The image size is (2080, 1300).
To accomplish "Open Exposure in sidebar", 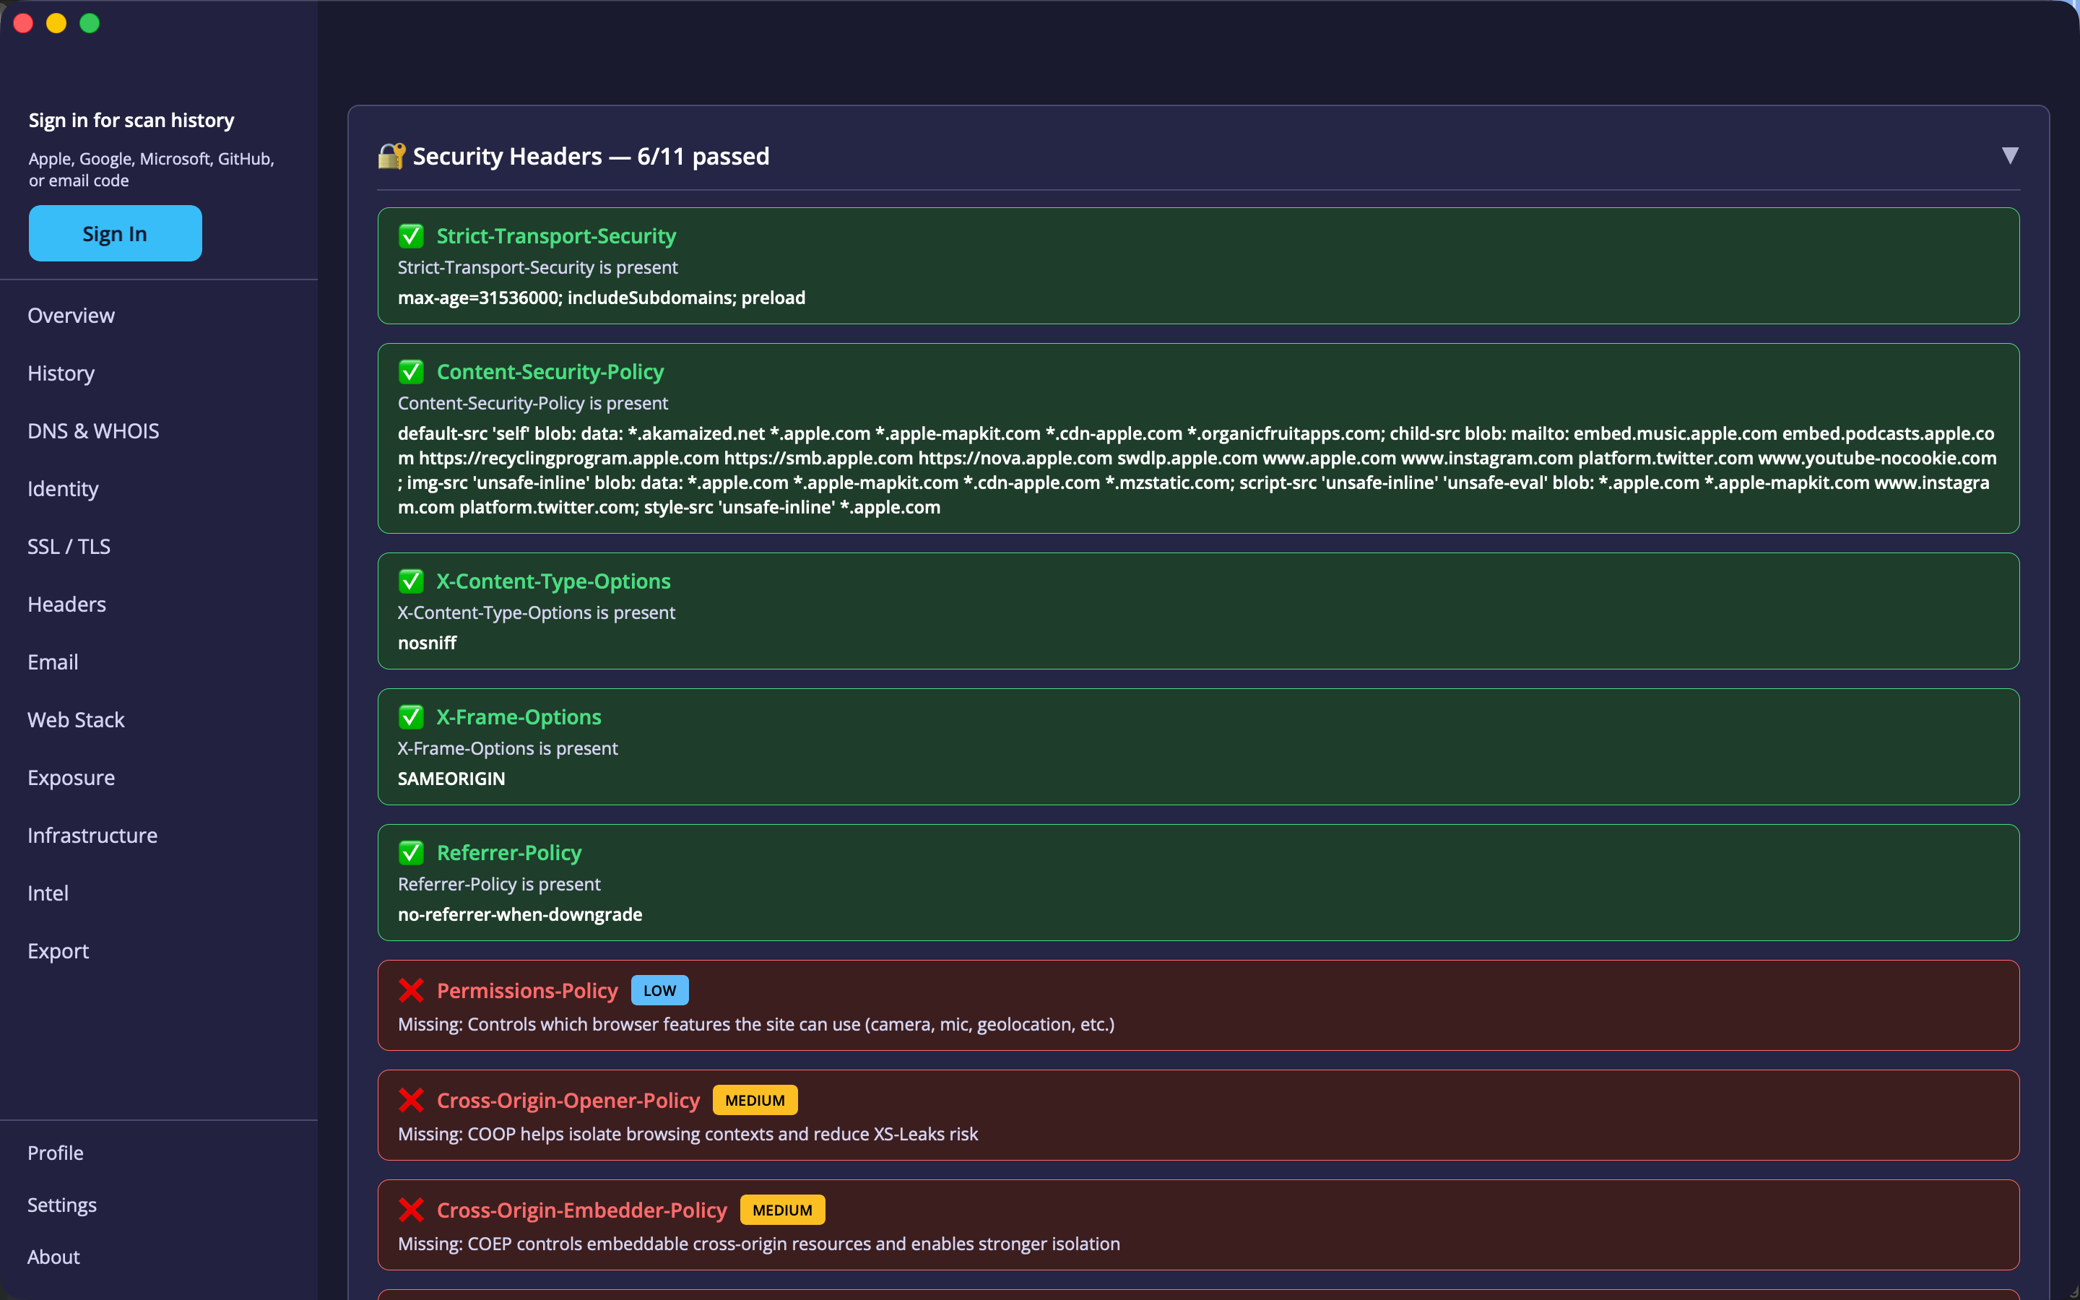I will click(x=71, y=777).
